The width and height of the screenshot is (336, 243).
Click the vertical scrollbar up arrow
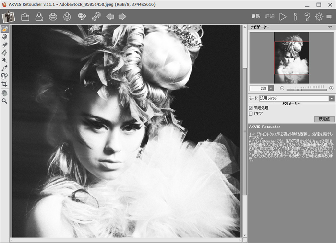(x=245, y=27)
